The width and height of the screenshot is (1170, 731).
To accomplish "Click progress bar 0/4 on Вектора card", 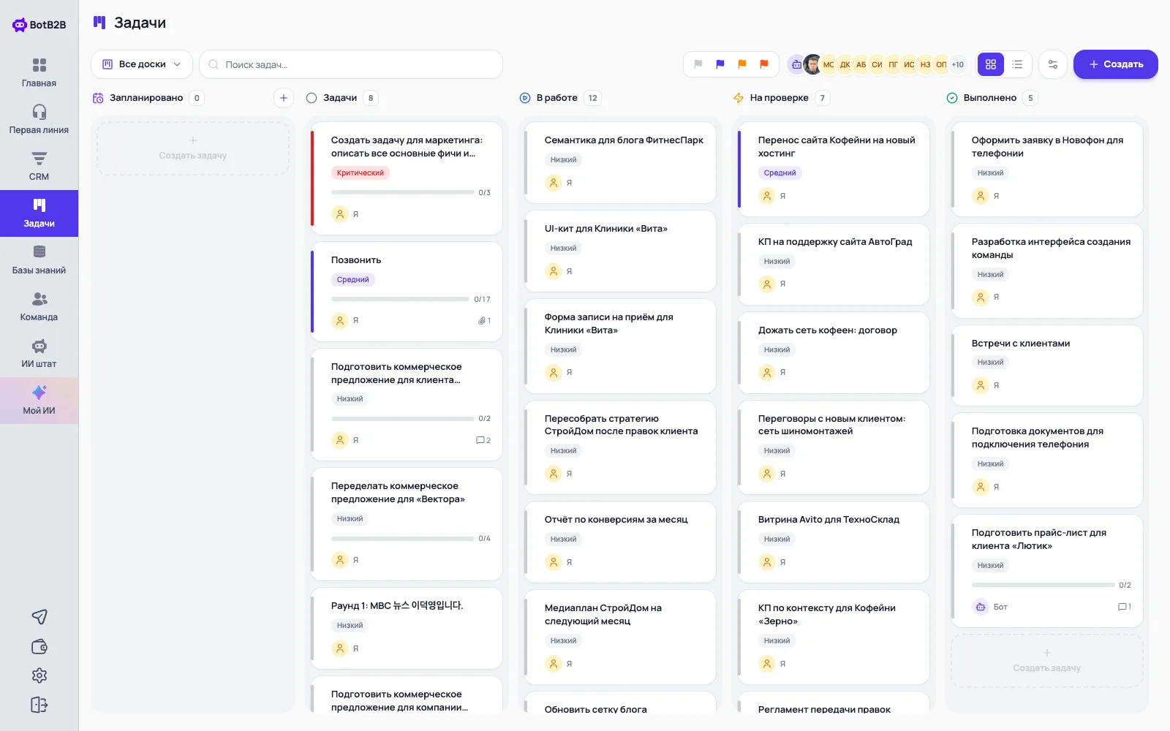I will 403,539.
